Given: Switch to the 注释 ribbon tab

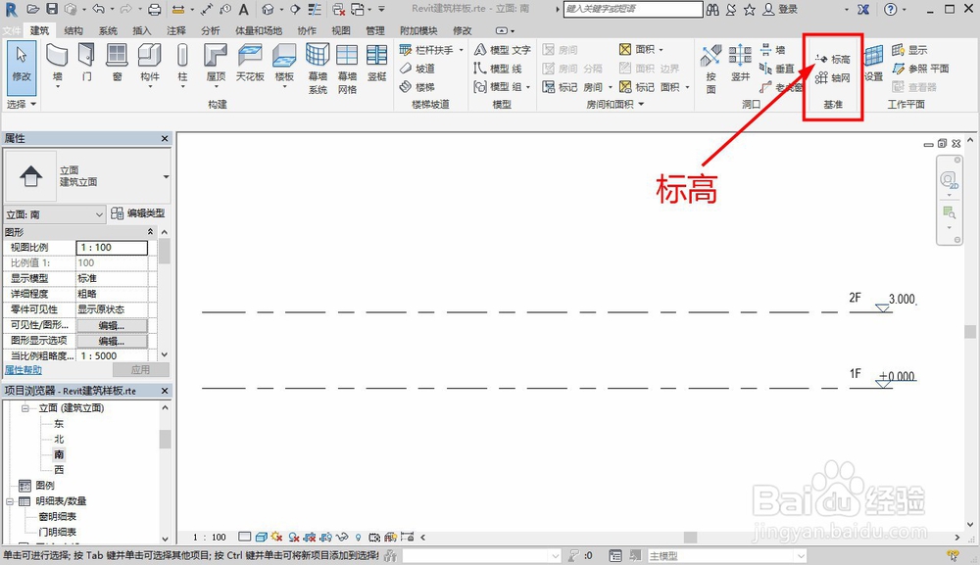Looking at the screenshot, I should [x=175, y=30].
